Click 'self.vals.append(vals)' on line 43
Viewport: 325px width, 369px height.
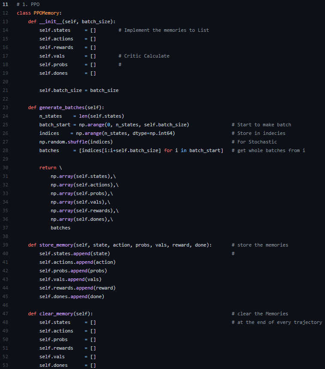pyautogui.click(x=70, y=279)
